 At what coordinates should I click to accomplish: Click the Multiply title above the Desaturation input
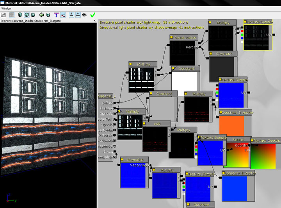222,23
